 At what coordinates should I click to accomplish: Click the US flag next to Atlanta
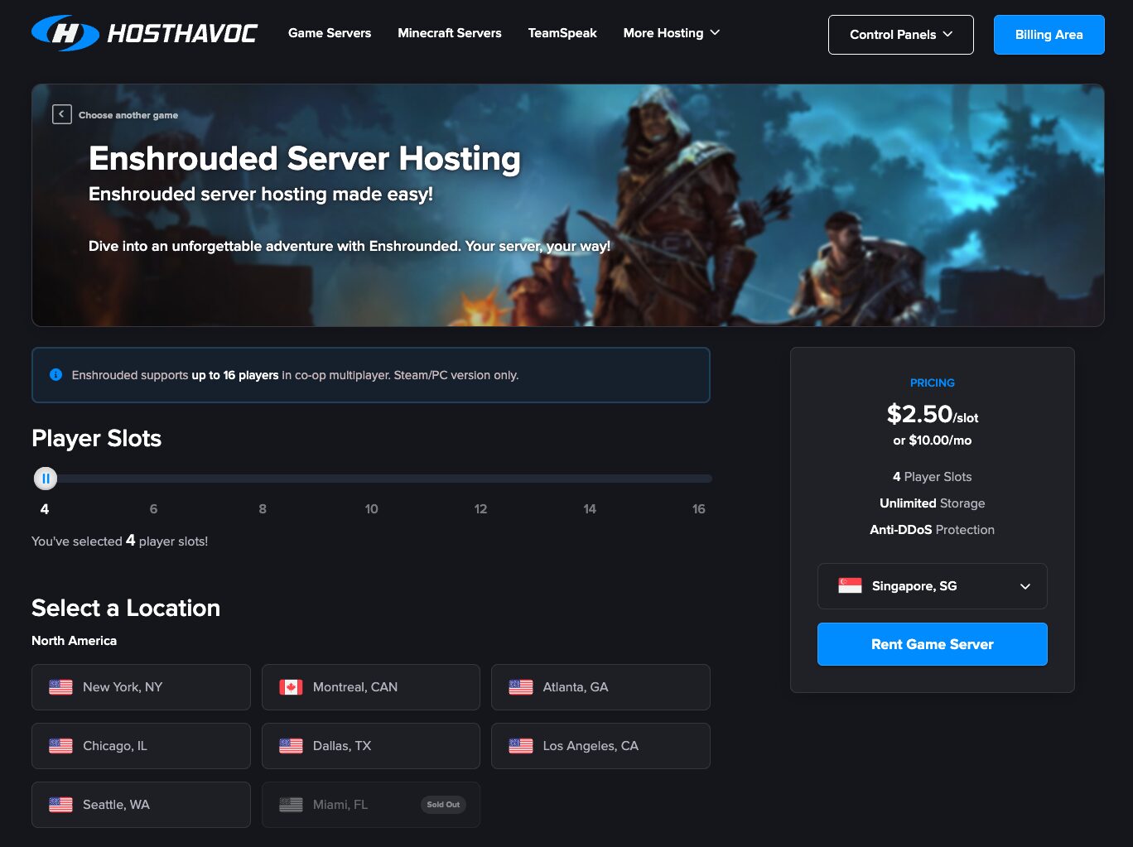(x=521, y=687)
